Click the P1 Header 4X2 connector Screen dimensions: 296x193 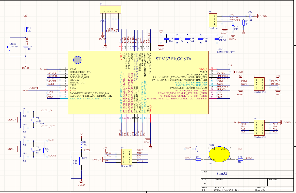tap(259, 84)
